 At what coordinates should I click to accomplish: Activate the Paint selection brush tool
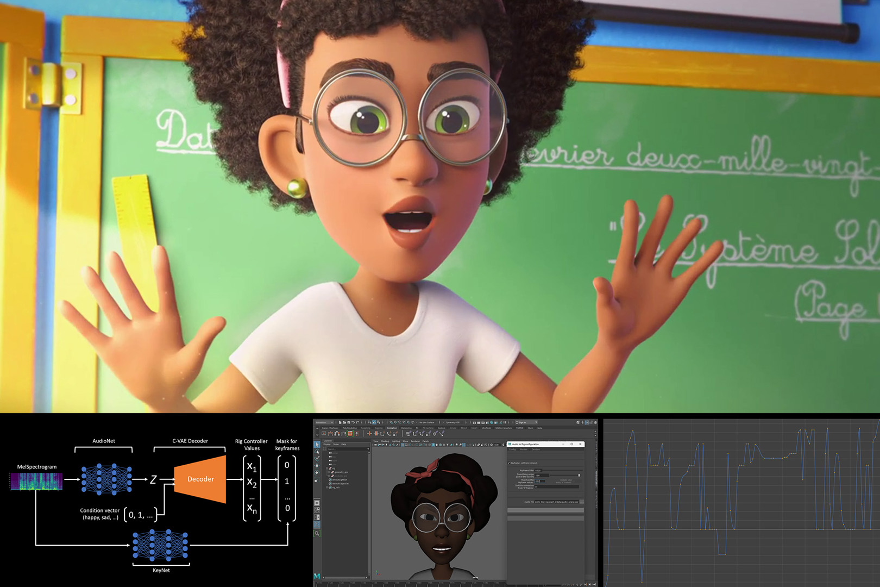[x=317, y=459]
